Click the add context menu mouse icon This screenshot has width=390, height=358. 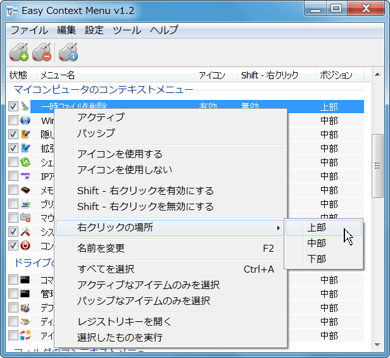click(x=19, y=52)
